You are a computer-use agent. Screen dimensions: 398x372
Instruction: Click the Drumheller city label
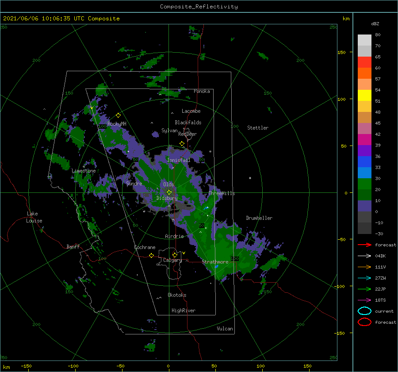pos(259,218)
